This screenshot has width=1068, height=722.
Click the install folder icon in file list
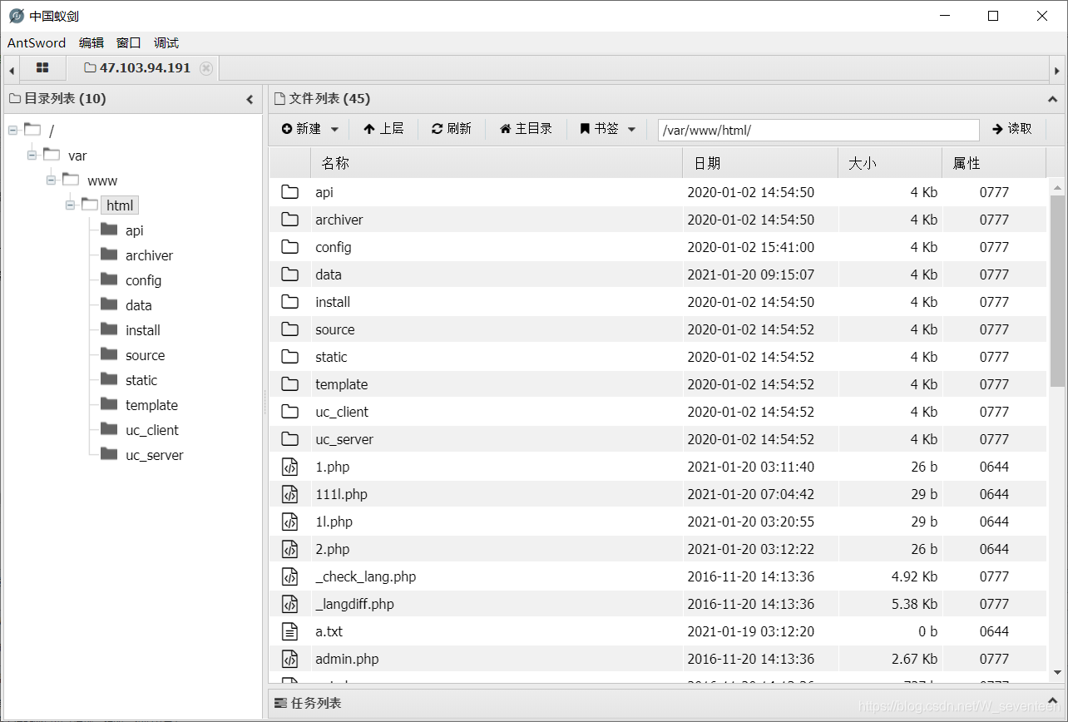tap(289, 302)
